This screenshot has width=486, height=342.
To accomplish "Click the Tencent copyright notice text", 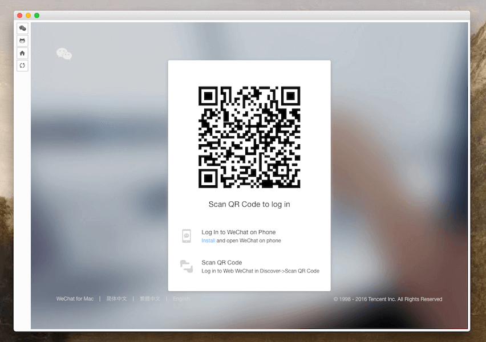I will (388, 299).
